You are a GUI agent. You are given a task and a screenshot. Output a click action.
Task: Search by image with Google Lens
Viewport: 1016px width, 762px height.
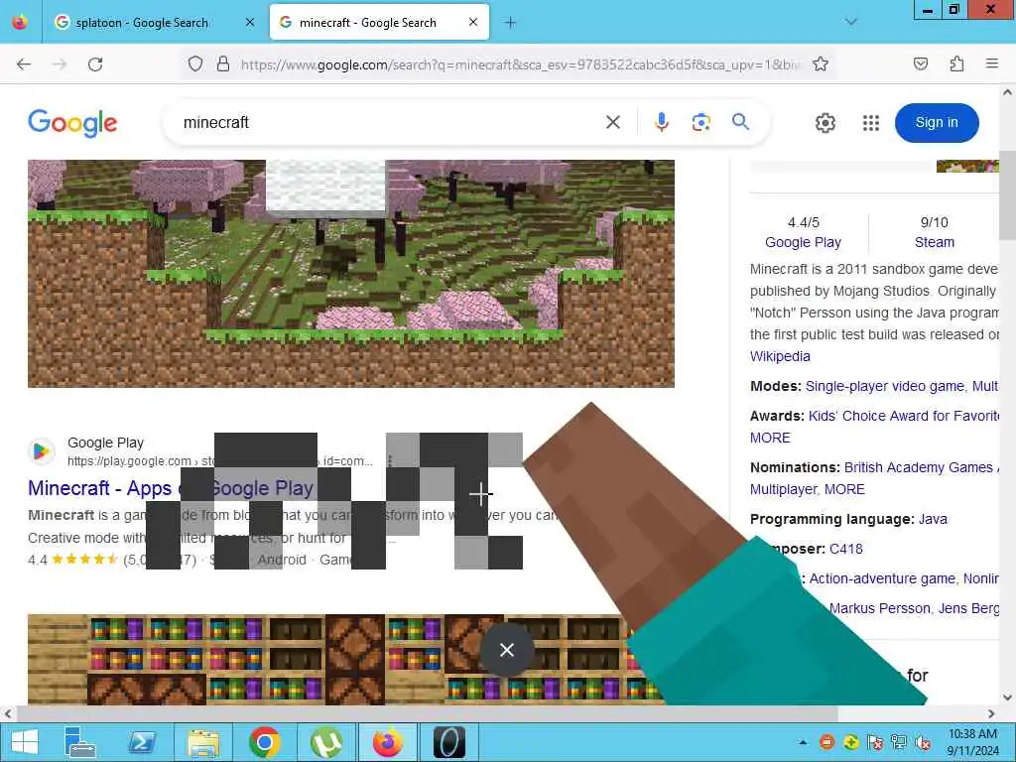pyautogui.click(x=701, y=122)
